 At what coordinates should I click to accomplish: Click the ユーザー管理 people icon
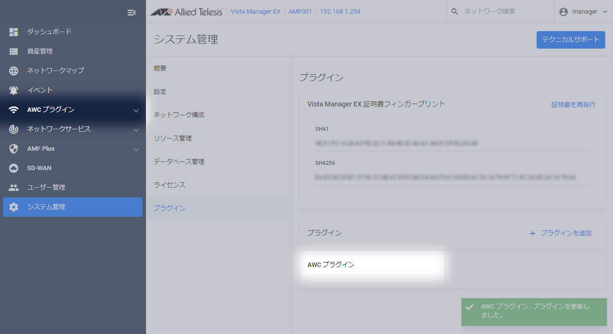pyautogui.click(x=14, y=187)
